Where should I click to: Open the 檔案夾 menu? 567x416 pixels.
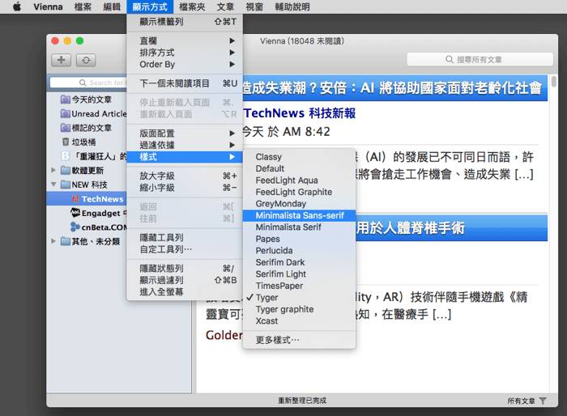pos(192,6)
